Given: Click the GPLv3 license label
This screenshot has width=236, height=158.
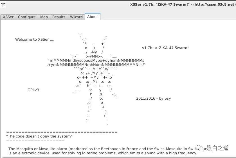Looking at the screenshot, I should tap(33, 90).
